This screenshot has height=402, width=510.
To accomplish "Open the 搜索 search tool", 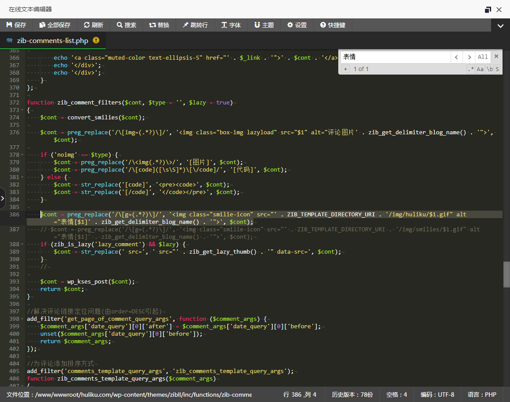I will [x=126, y=25].
